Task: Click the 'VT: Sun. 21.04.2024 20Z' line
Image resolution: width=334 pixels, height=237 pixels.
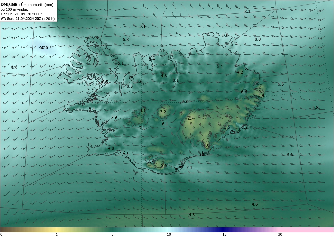Action: coord(21,19)
